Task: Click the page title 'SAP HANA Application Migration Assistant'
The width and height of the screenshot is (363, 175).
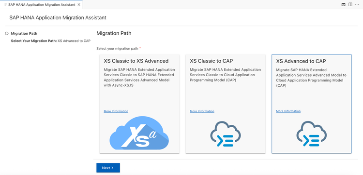Action: click(58, 17)
